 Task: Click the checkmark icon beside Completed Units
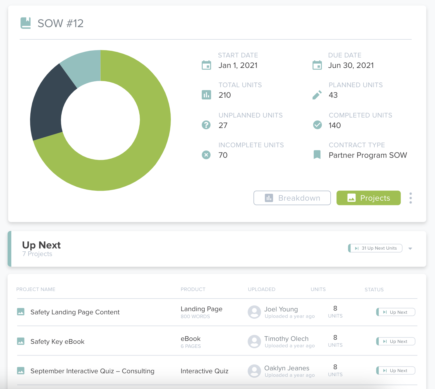317,125
